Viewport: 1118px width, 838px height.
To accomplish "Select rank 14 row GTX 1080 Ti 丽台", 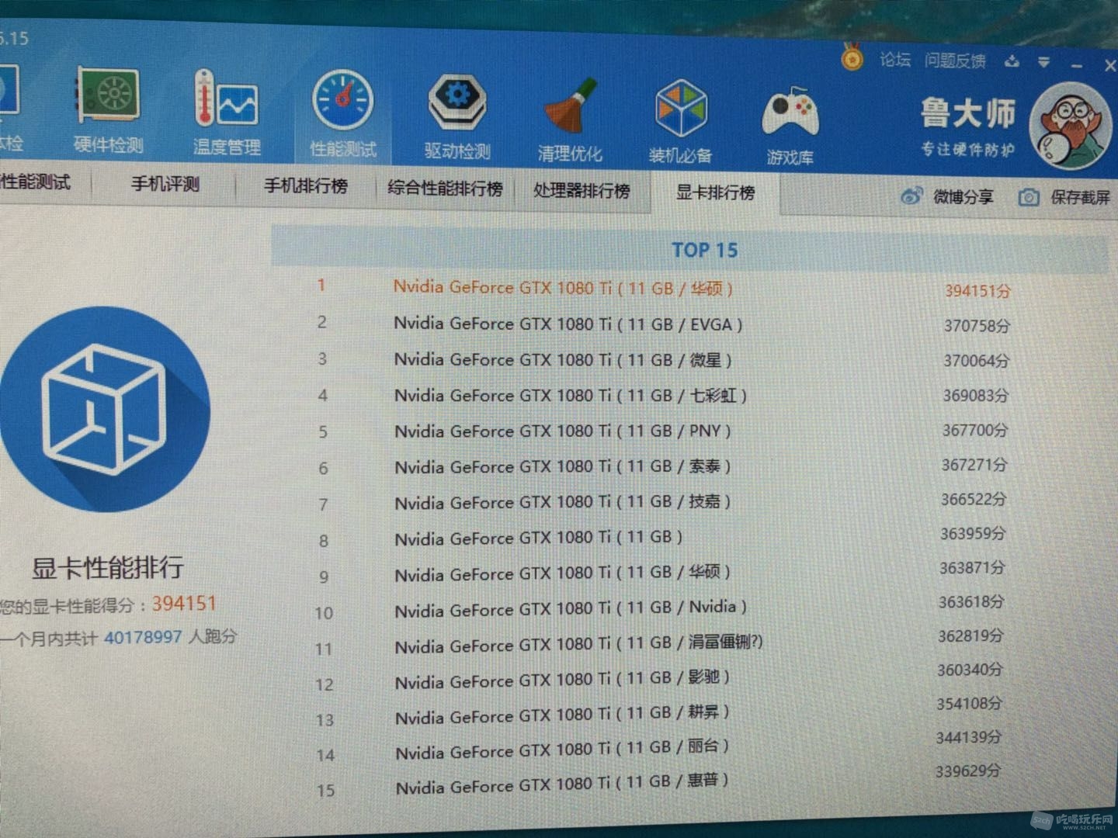I will [661, 748].
